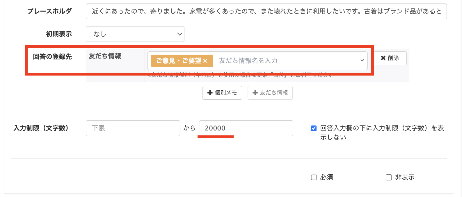This screenshot has height=197, width=462.
Task: Click the 友だち情報 row header text
Action: (105, 56)
